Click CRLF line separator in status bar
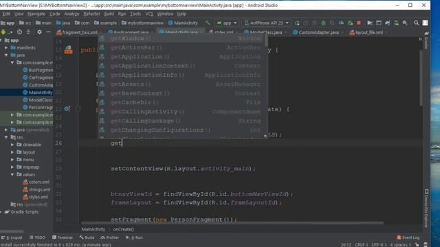440x247 pixels. [x=361, y=244]
